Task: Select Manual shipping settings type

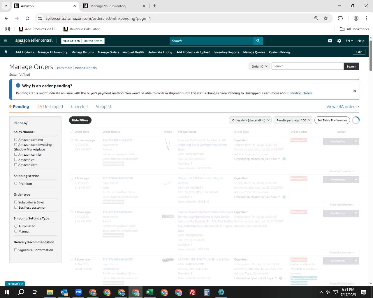Action: (x=16, y=231)
